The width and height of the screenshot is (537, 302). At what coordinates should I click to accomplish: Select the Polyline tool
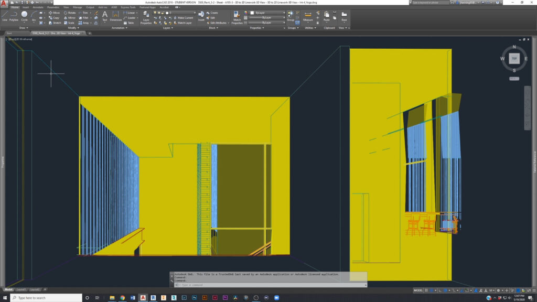click(x=14, y=15)
